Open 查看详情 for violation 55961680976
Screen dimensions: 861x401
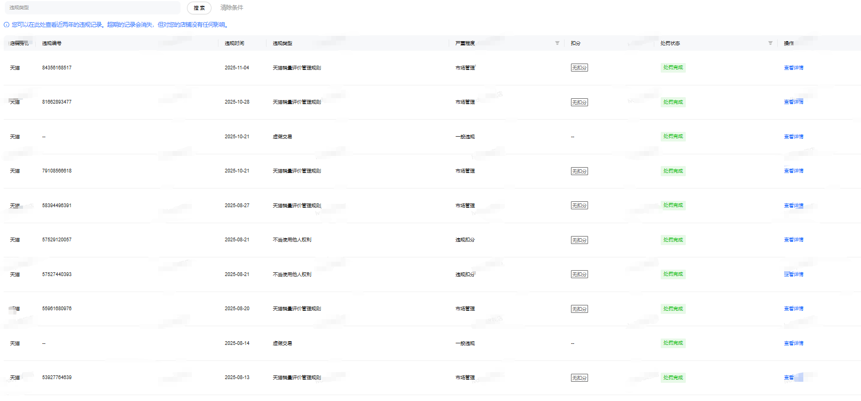pos(793,309)
